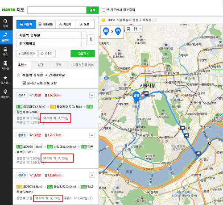Click route 1 taxi fare 약 14,200원
This screenshot has width=223, height=205.
pyautogui.click(x=56, y=118)
